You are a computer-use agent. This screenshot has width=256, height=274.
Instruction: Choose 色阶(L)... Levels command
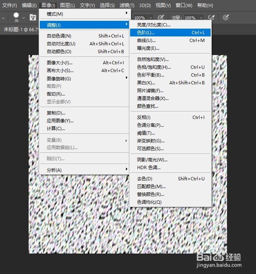click(170, 32)
